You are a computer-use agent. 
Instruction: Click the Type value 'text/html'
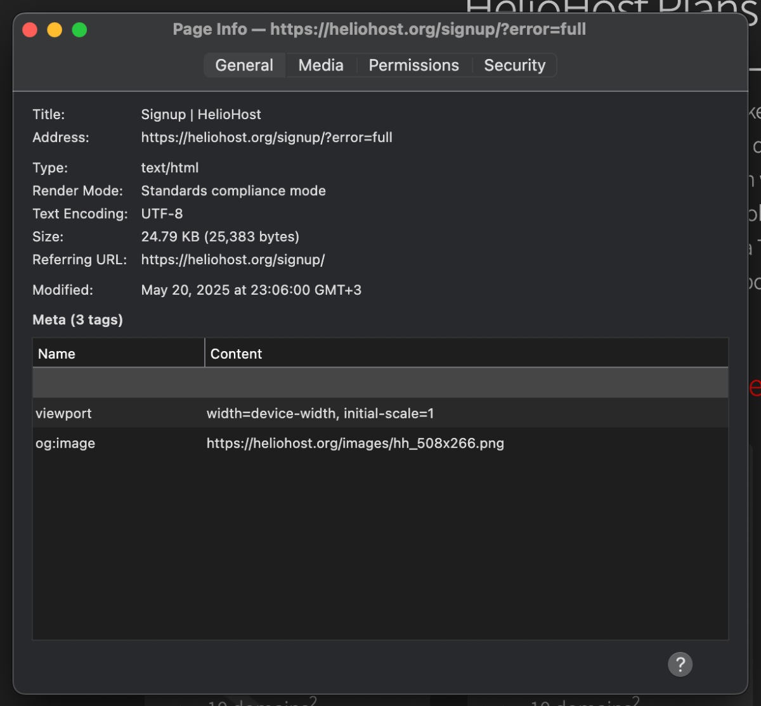pos(170,168)
